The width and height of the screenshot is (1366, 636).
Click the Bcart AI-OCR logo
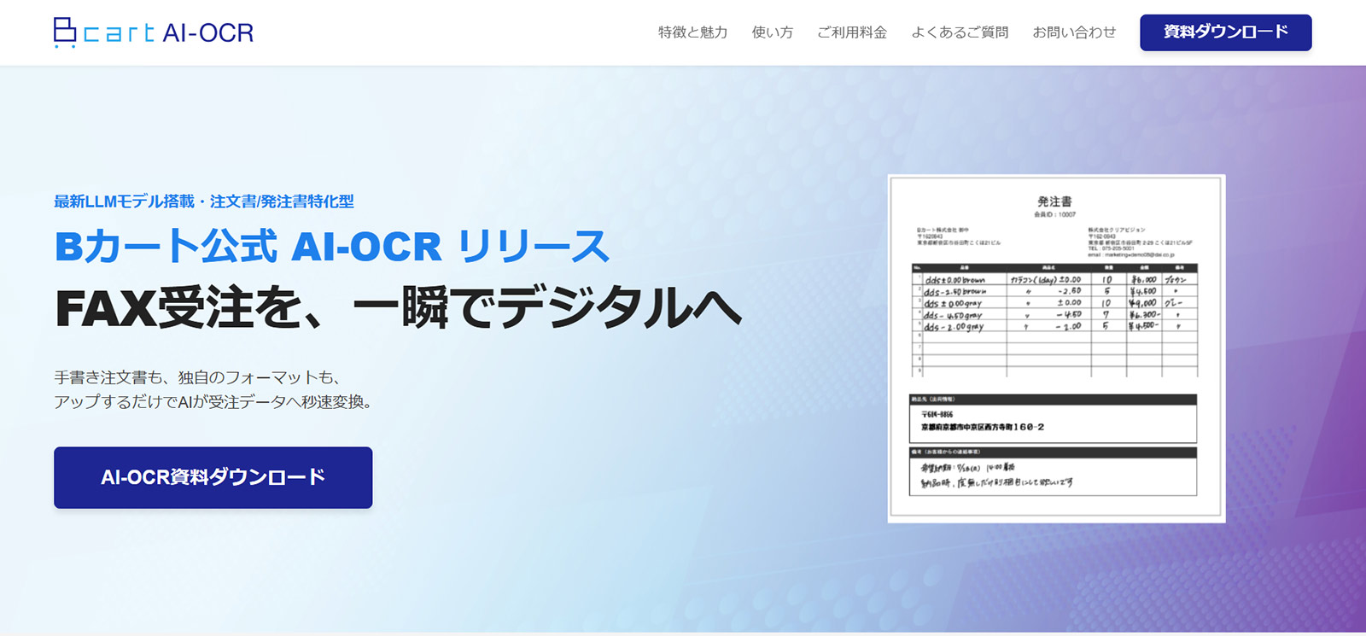click(154, 32)
